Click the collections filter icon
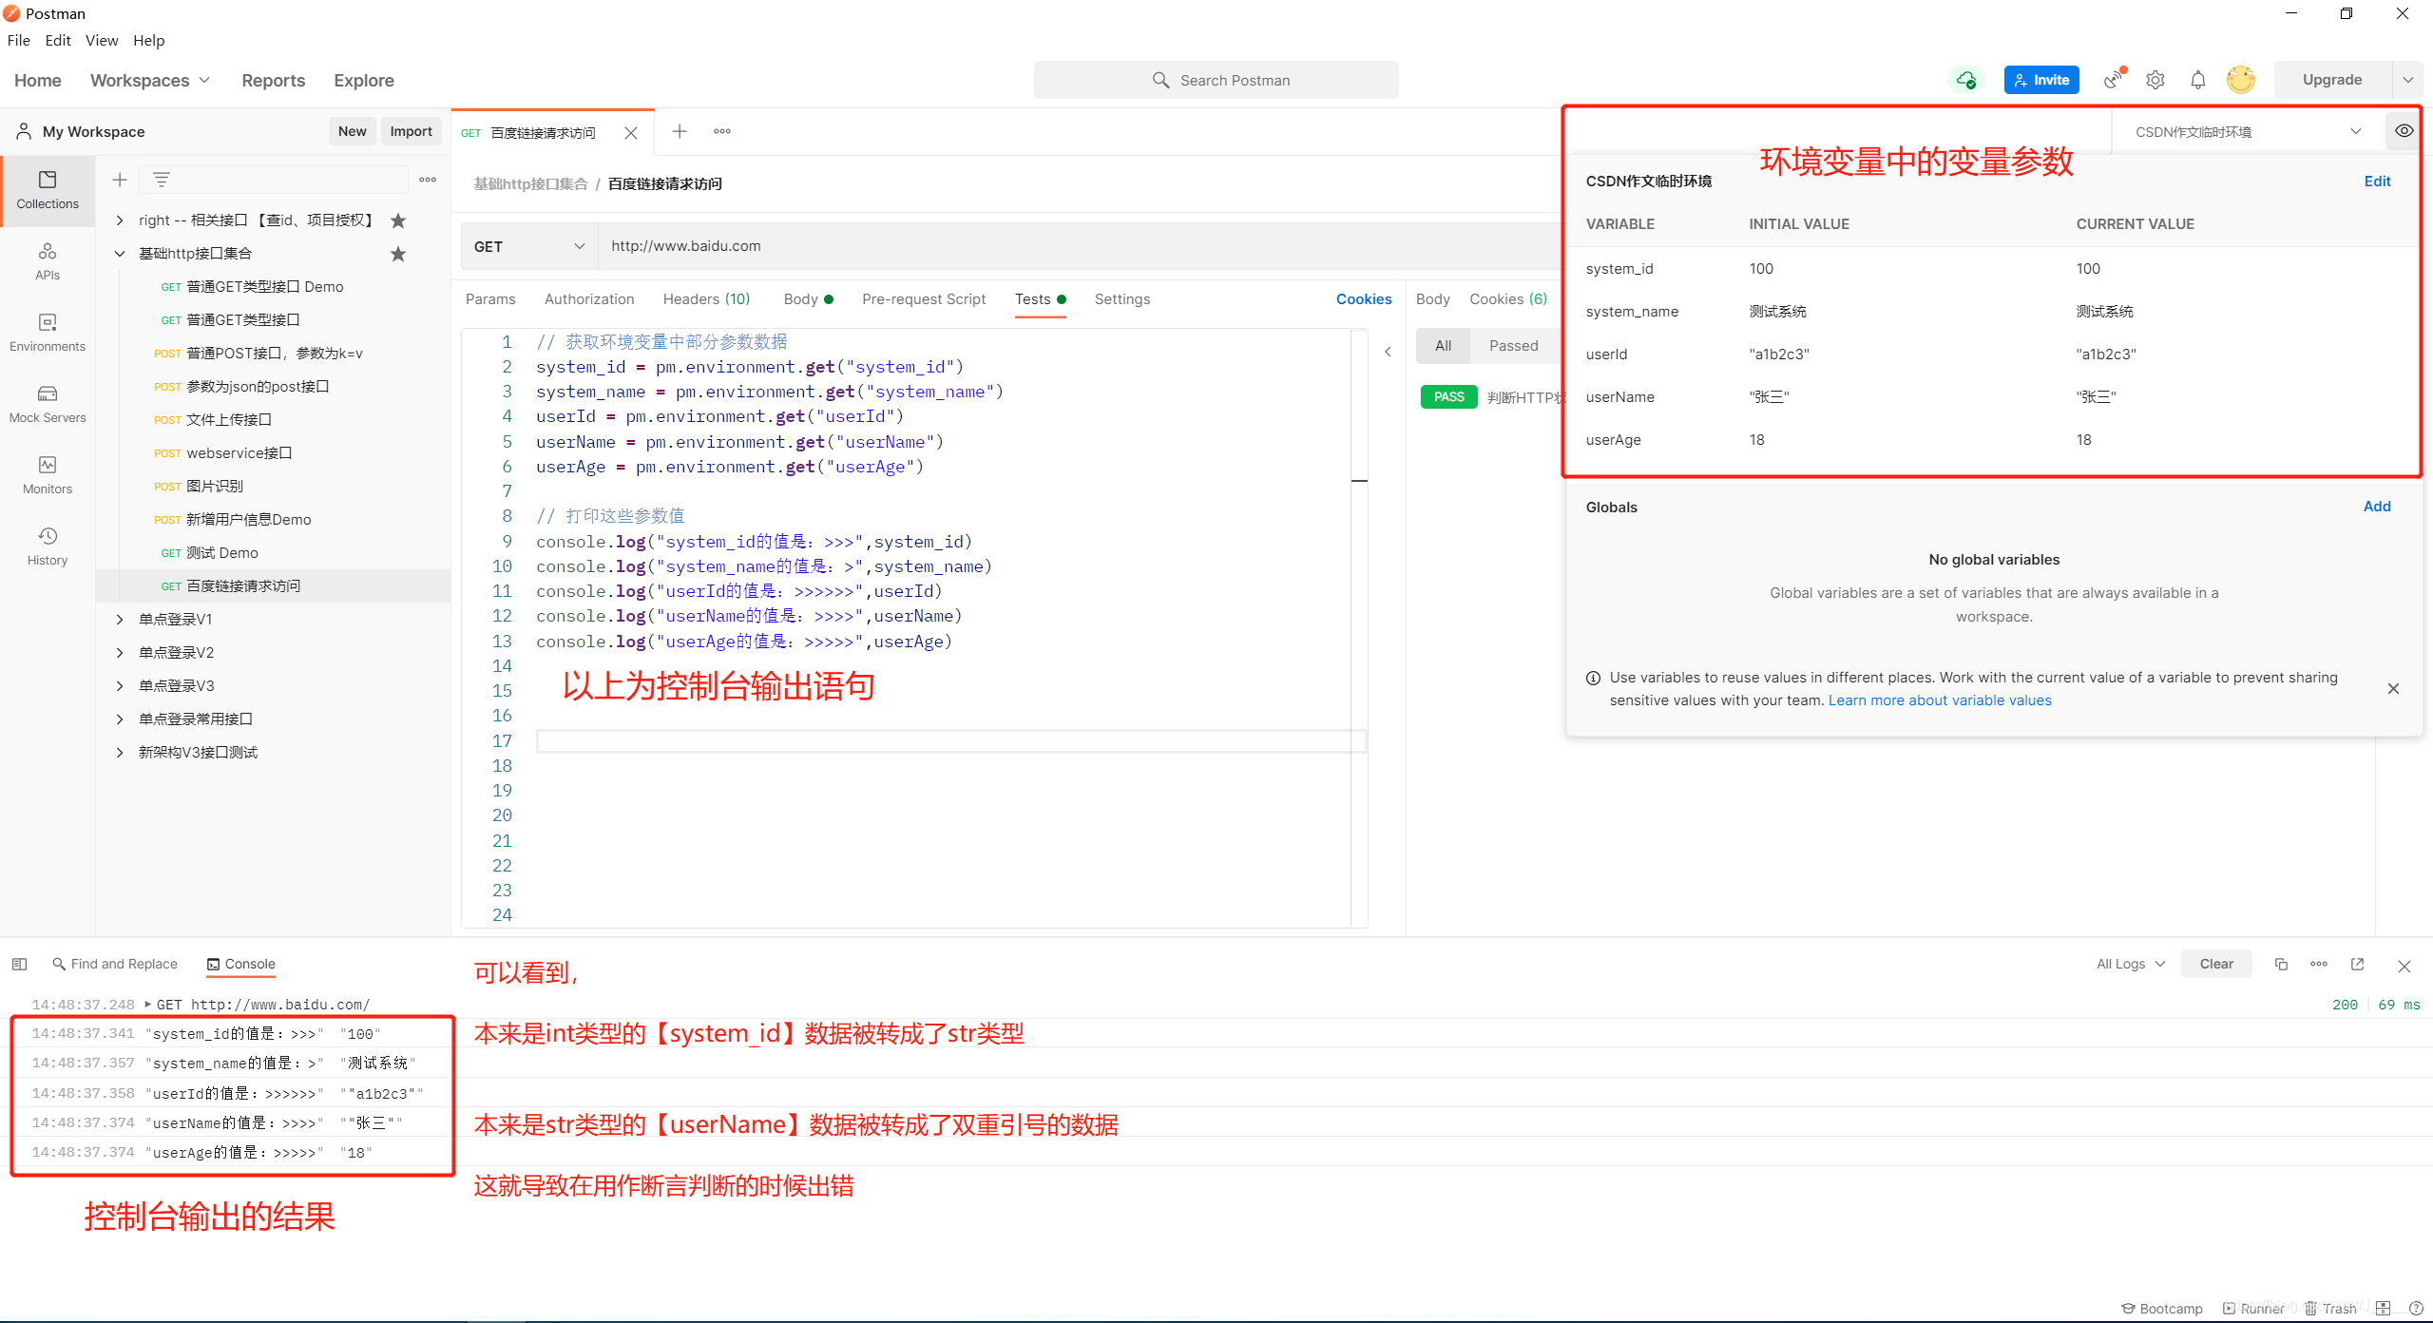2433x1323 pixels. (162, 180)
